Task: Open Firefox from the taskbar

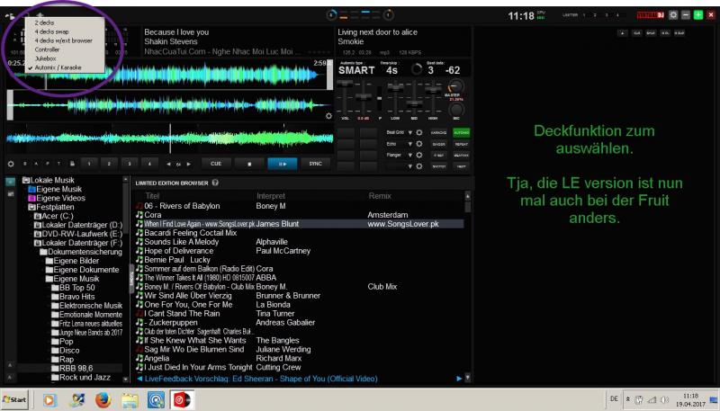Action: pyautogui.click(x=103, y=400)
